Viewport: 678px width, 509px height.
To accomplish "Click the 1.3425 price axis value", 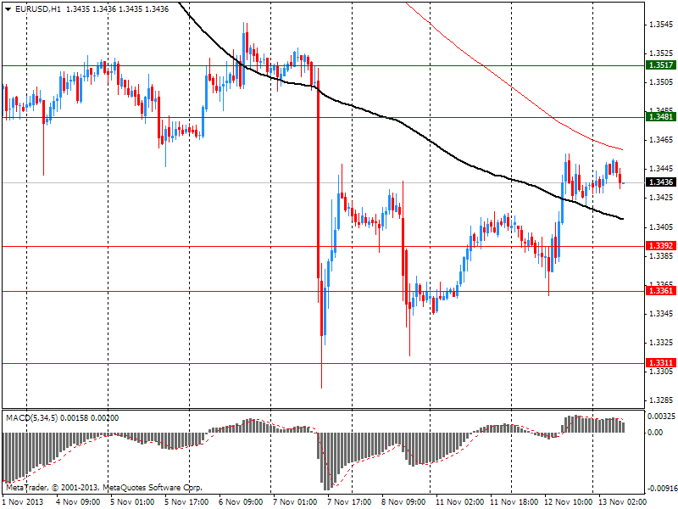I will coord(662,198).
